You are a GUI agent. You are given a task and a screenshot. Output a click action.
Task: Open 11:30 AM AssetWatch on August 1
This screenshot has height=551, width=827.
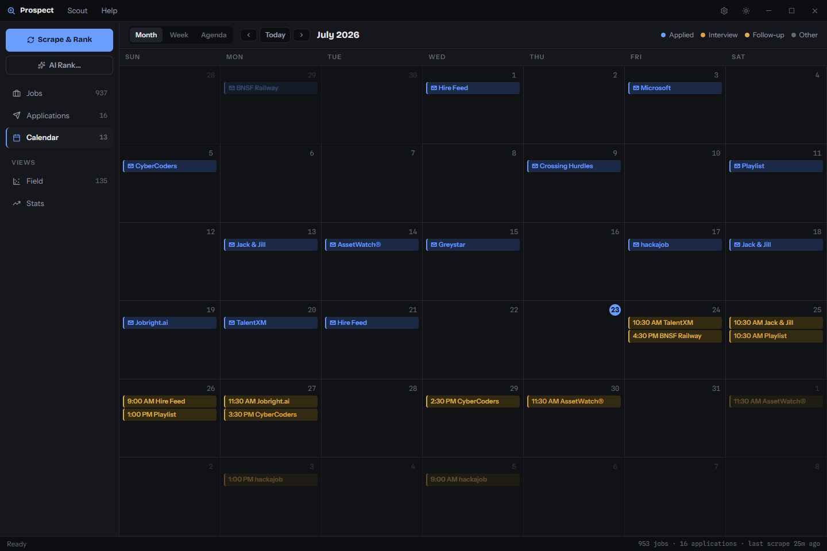click(x=776, y=402)
